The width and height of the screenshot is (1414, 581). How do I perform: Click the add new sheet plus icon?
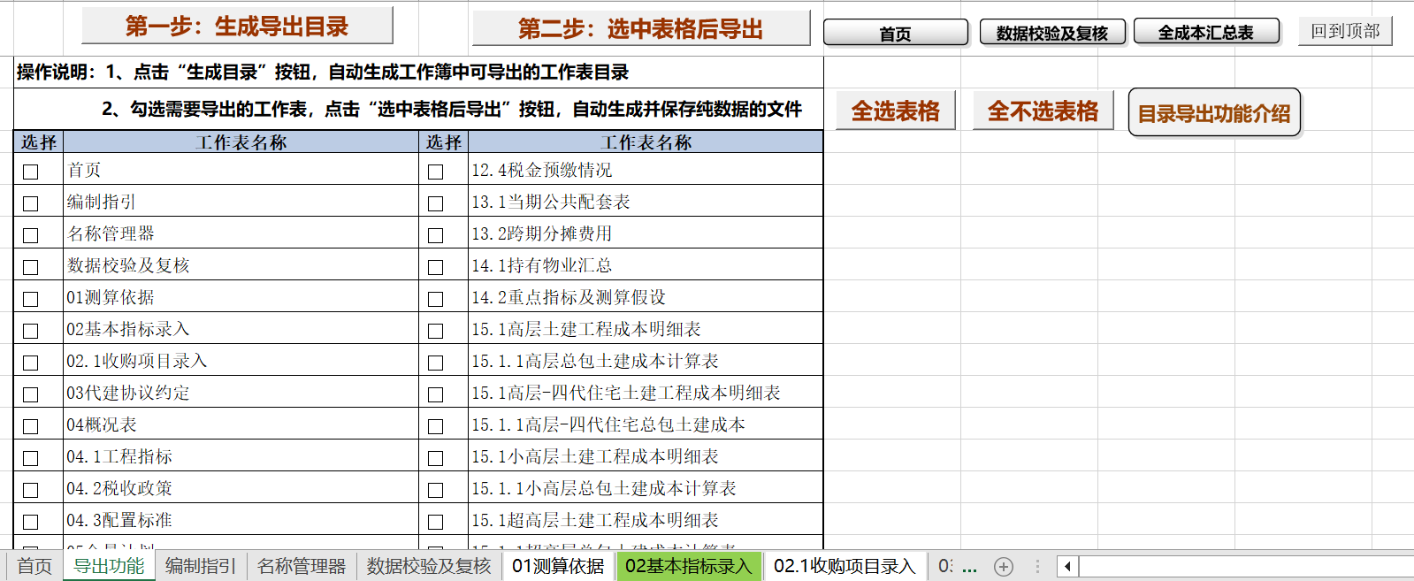pos(1003,567)
